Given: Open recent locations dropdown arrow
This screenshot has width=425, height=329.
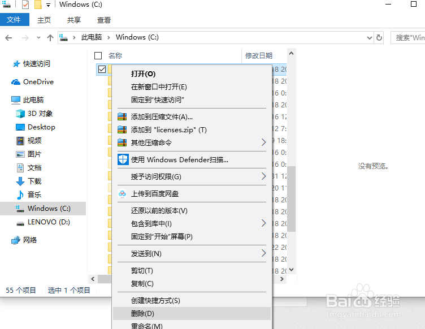Looking at the screenshot, I should (38, 38).
